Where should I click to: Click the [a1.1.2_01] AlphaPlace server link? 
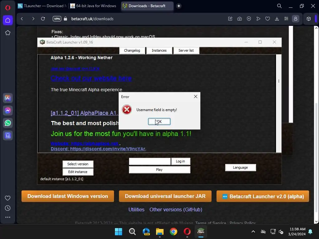84,113
